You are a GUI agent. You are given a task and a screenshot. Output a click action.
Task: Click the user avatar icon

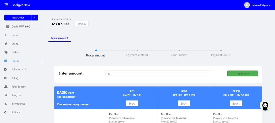click(247, 5)
